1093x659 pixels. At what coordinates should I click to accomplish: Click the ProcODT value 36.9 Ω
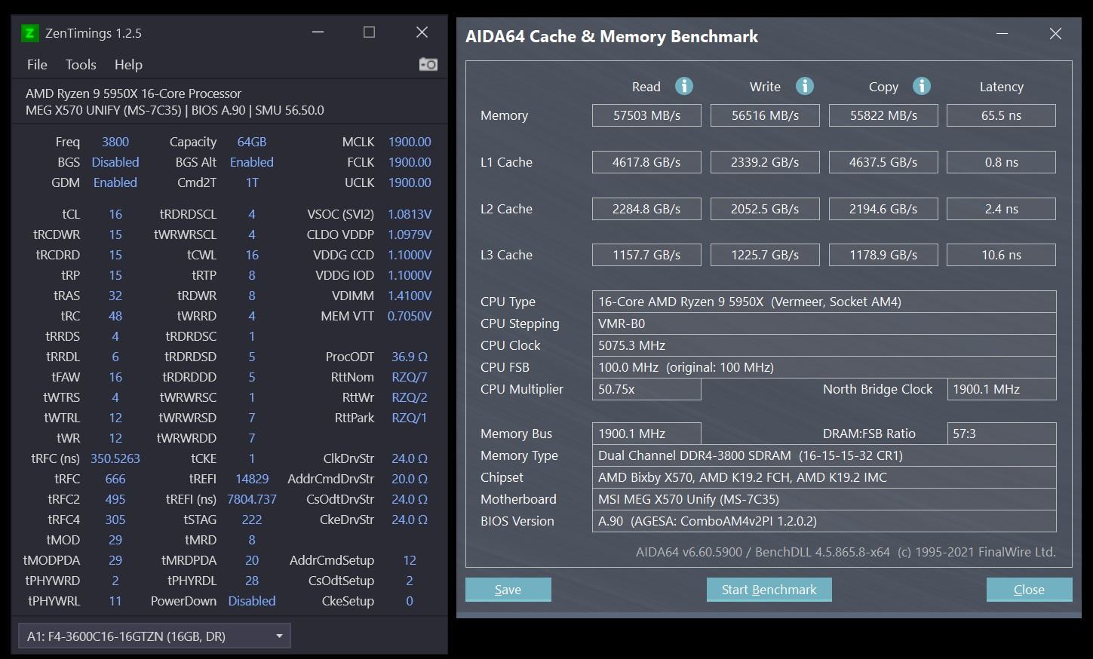click(410, 357)
